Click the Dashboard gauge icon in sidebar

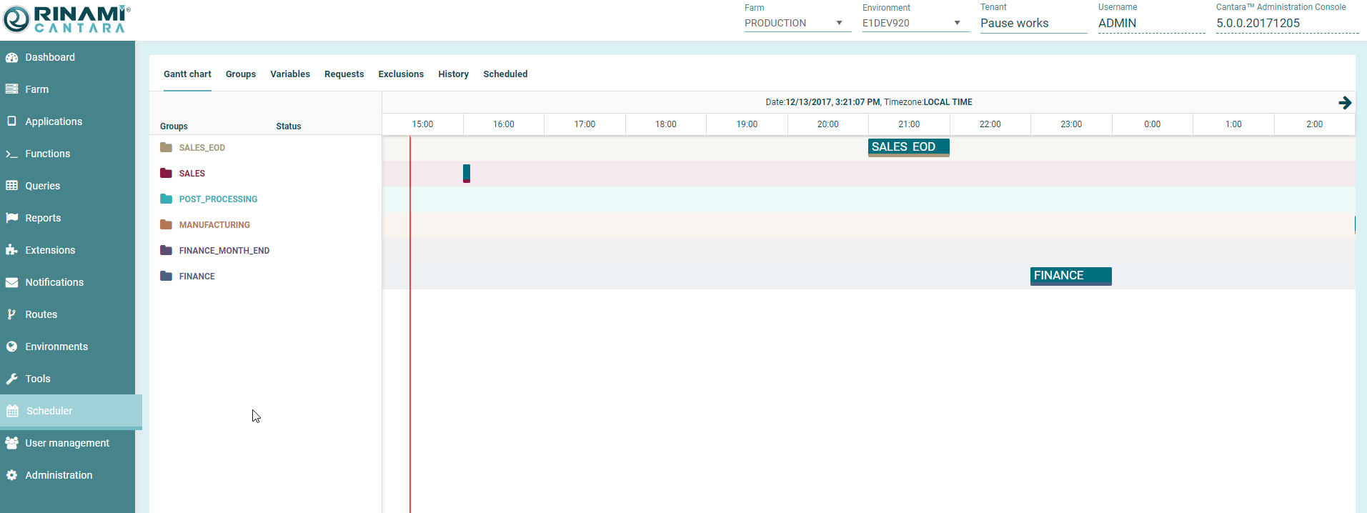(x=12, y=57)
